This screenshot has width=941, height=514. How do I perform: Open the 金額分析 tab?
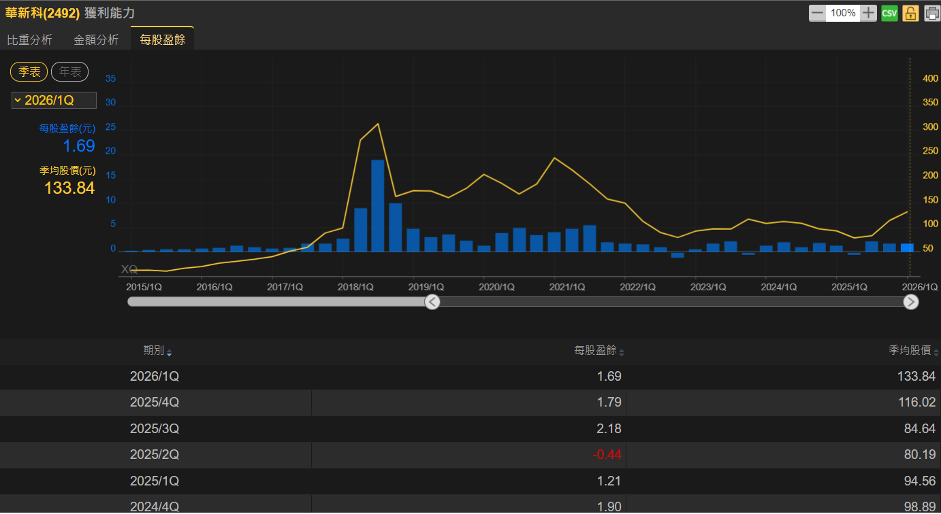tap(96, 40)
